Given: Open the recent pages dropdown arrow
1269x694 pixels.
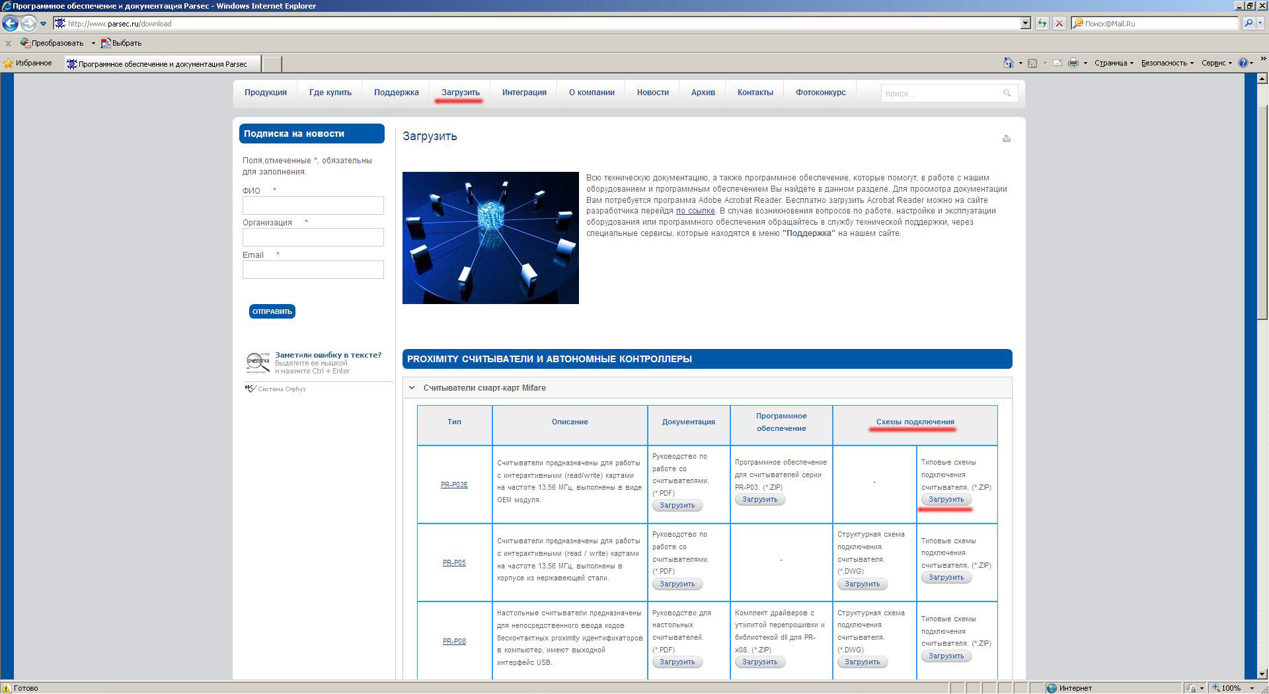Looking at the screenshot, I should 44,24.
